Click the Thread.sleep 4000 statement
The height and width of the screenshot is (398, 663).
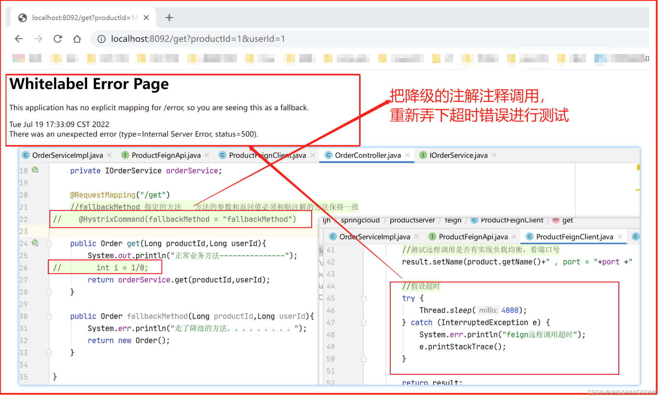[x=473, y=310]
